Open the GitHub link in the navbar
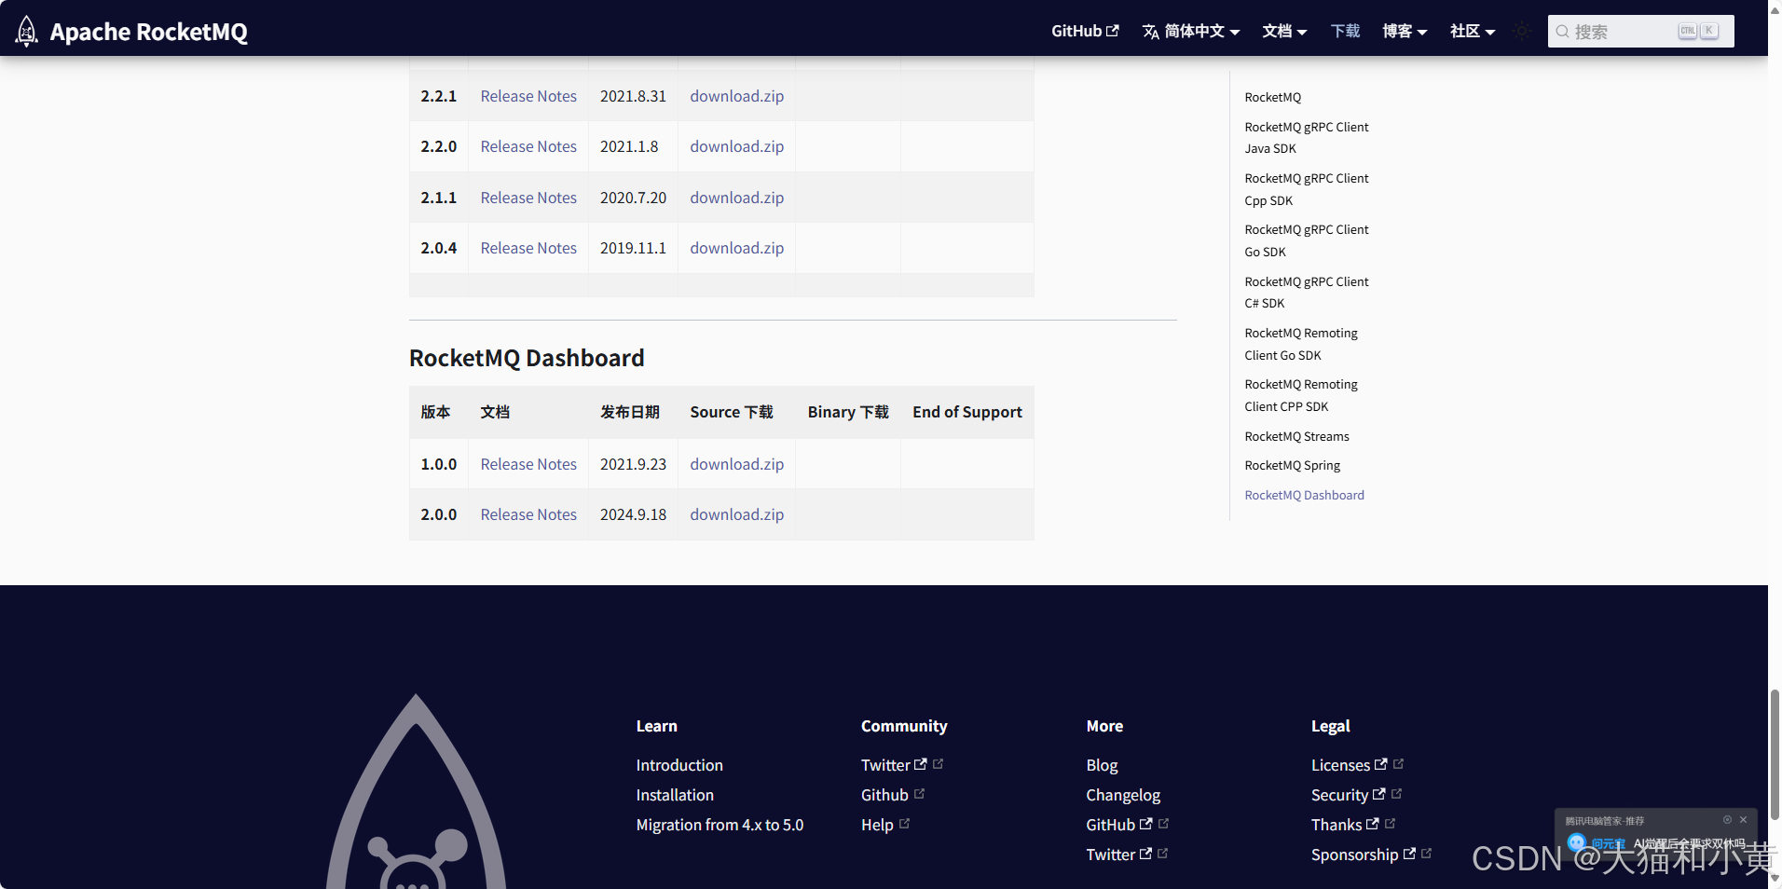Image resolution: width=1782 pixels, height=889 pixels. [1085, 31]
